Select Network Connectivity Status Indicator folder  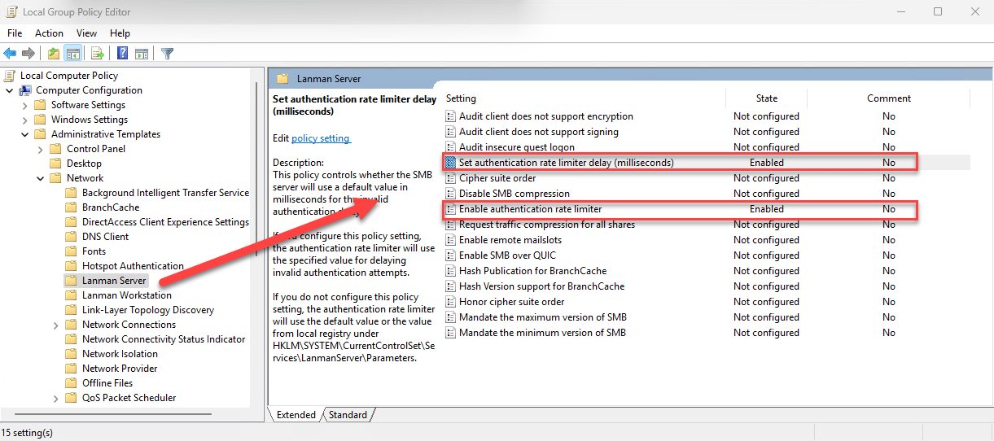click(x=164, y=339)
